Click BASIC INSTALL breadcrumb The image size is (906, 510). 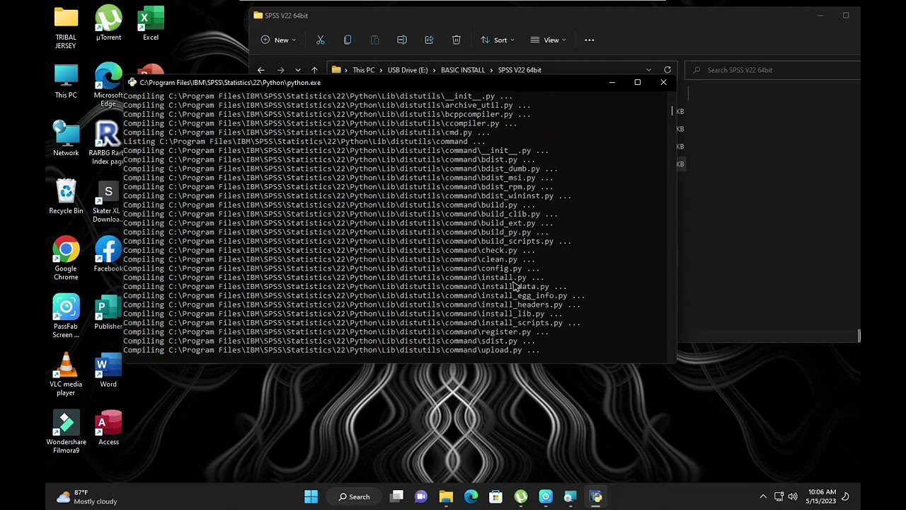point(463,70)
